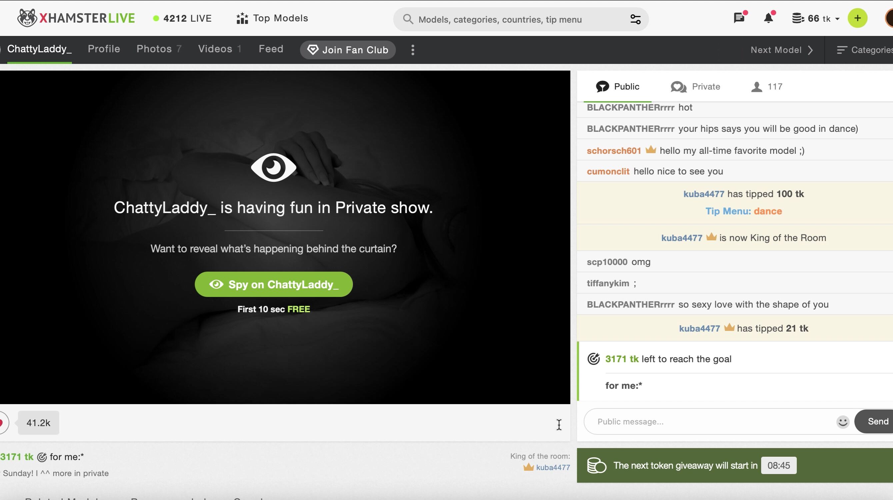Switch to the Videos tab

point(220,49)
